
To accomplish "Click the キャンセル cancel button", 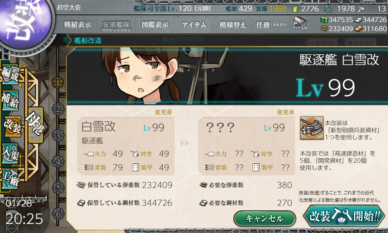I will [264, 218].
